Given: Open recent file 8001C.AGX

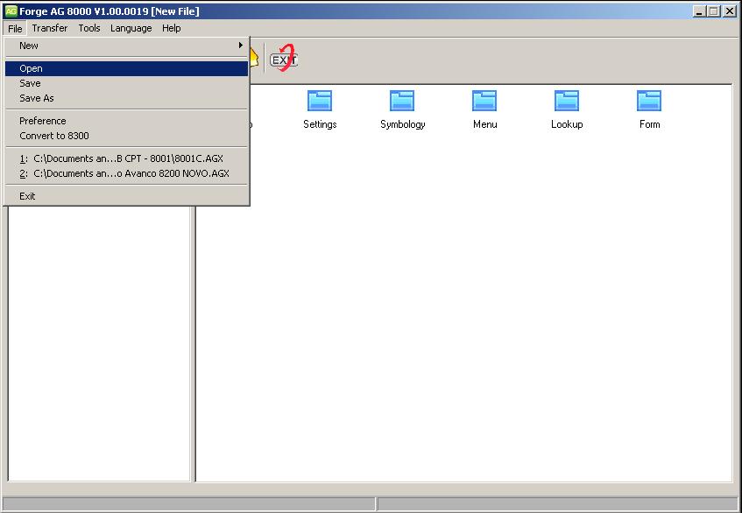Looking at the screenshot, I should coord(126,158).
